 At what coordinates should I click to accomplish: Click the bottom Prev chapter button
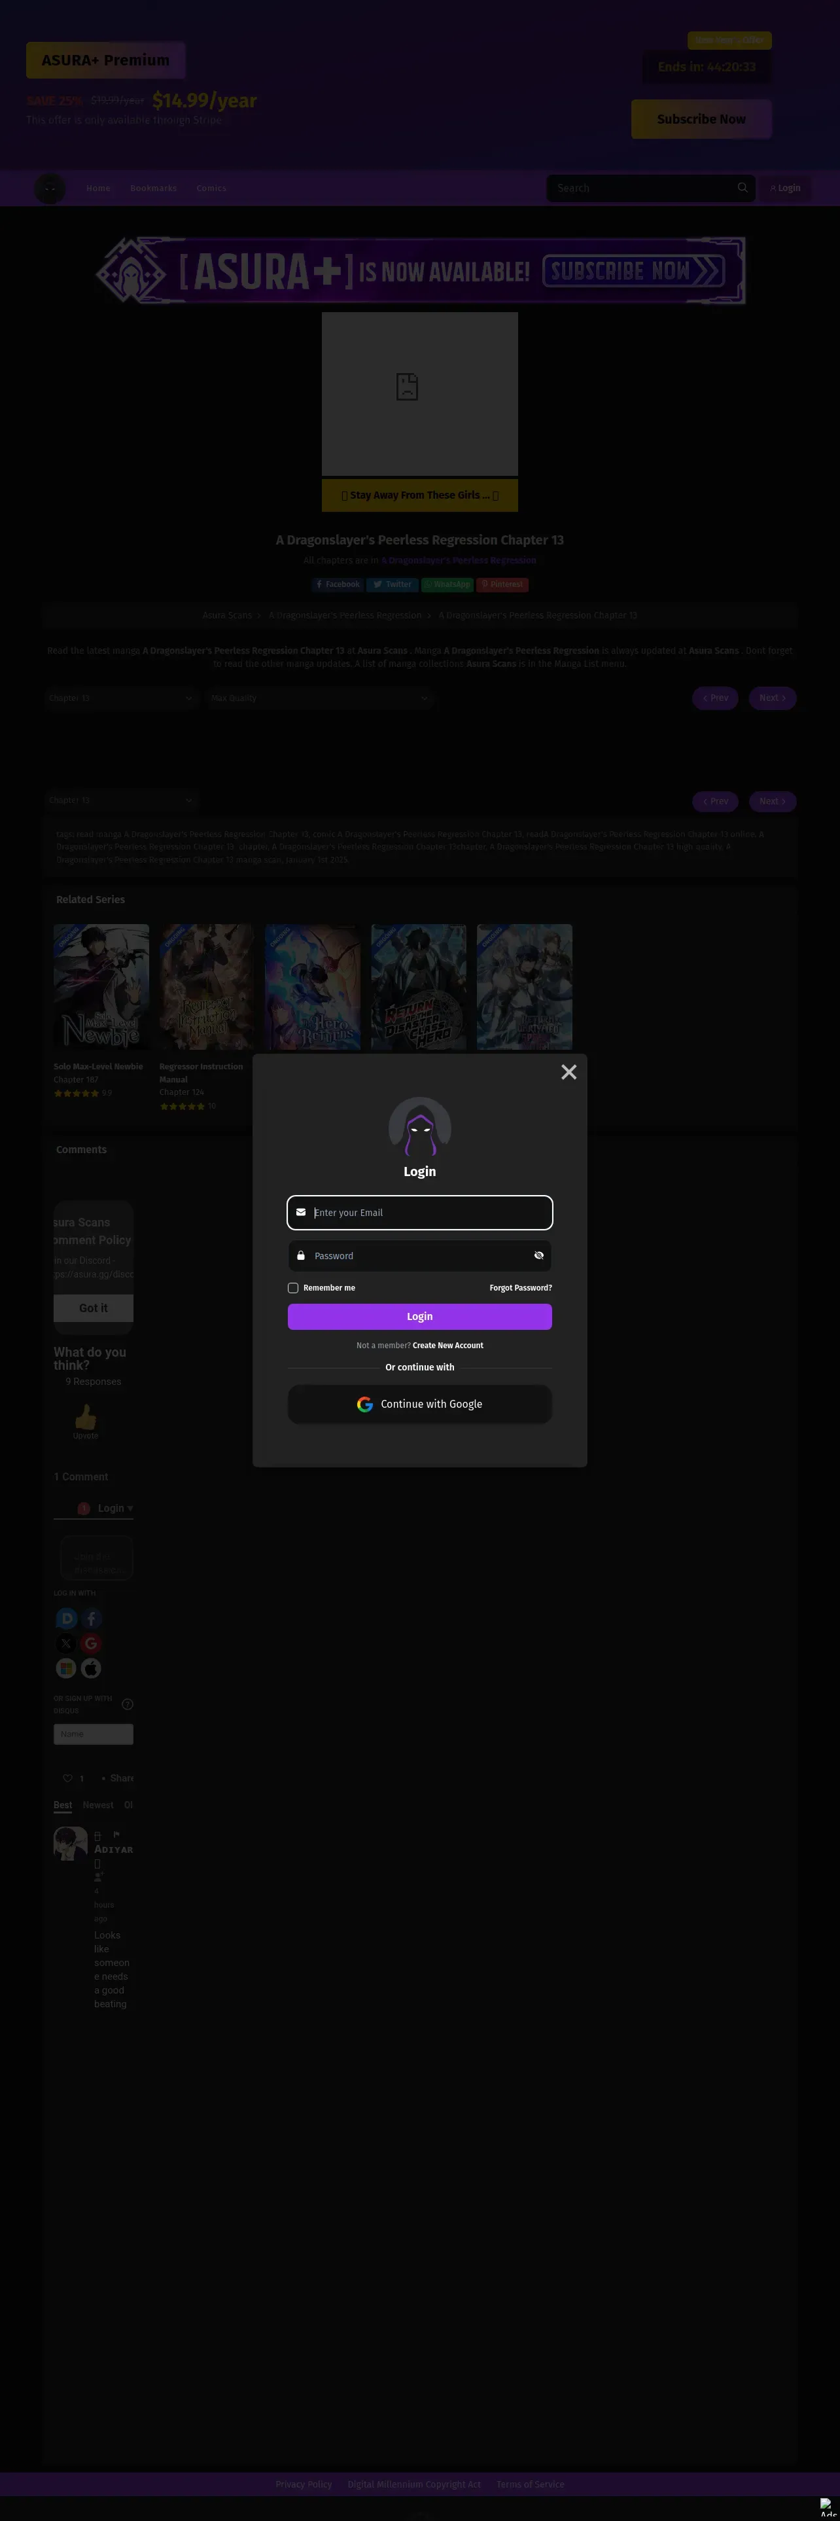point(715,802)
